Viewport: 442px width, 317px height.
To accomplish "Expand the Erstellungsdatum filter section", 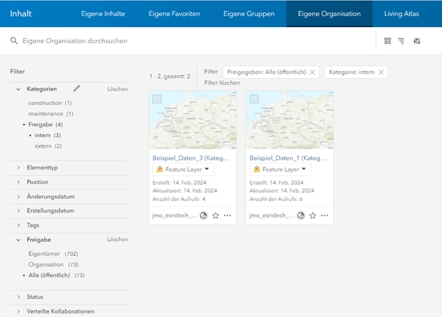I will point(18,211).
